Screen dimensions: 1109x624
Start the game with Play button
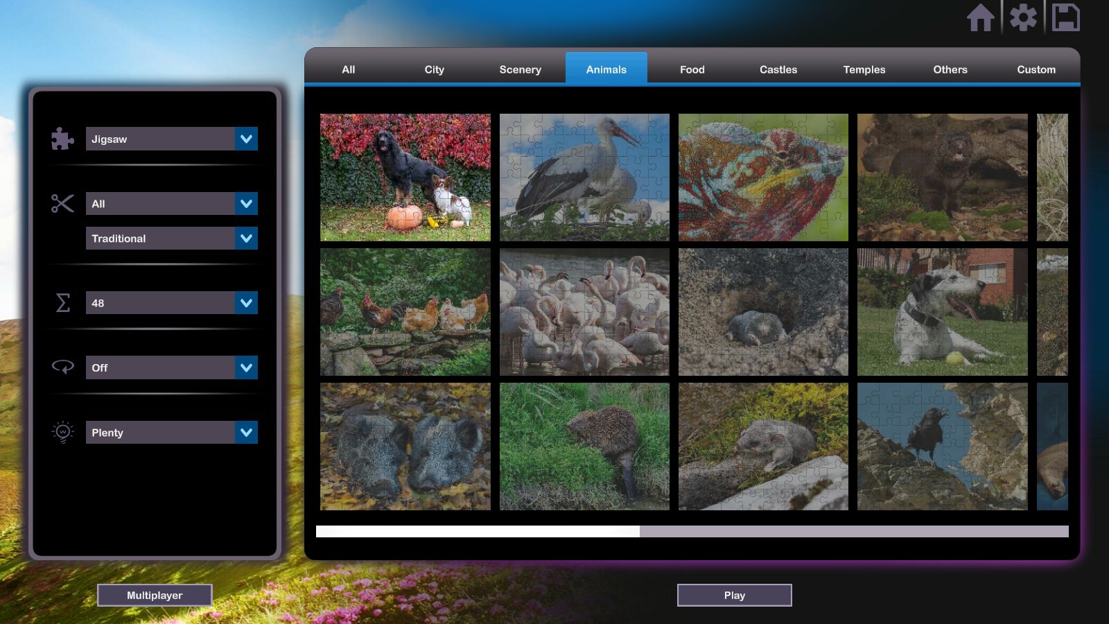(x=734, y=594)
